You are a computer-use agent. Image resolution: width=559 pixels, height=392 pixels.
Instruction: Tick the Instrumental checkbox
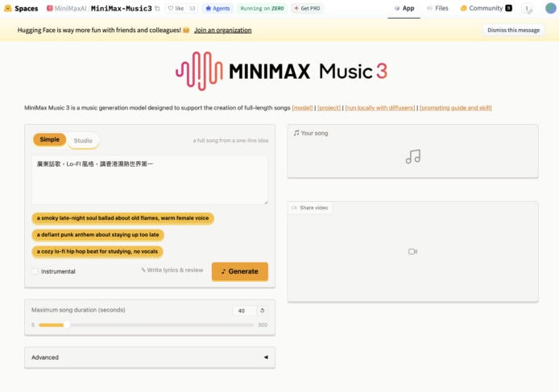coord(35,271)
